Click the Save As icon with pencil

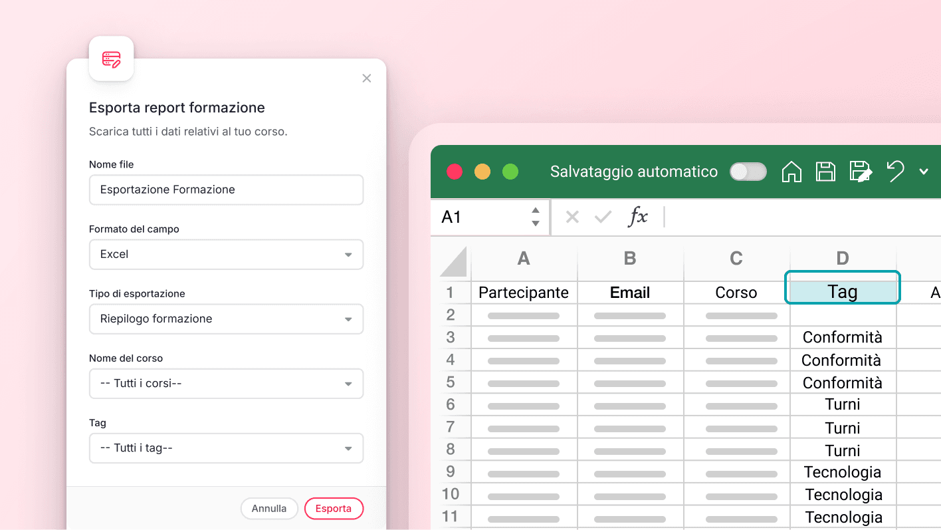coord(861,172)
